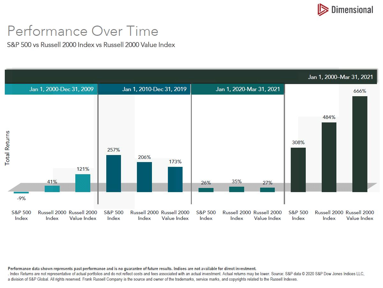383x288 pixels.
Task: Click the Dimensional brand name text
Action: coord(352,10)
